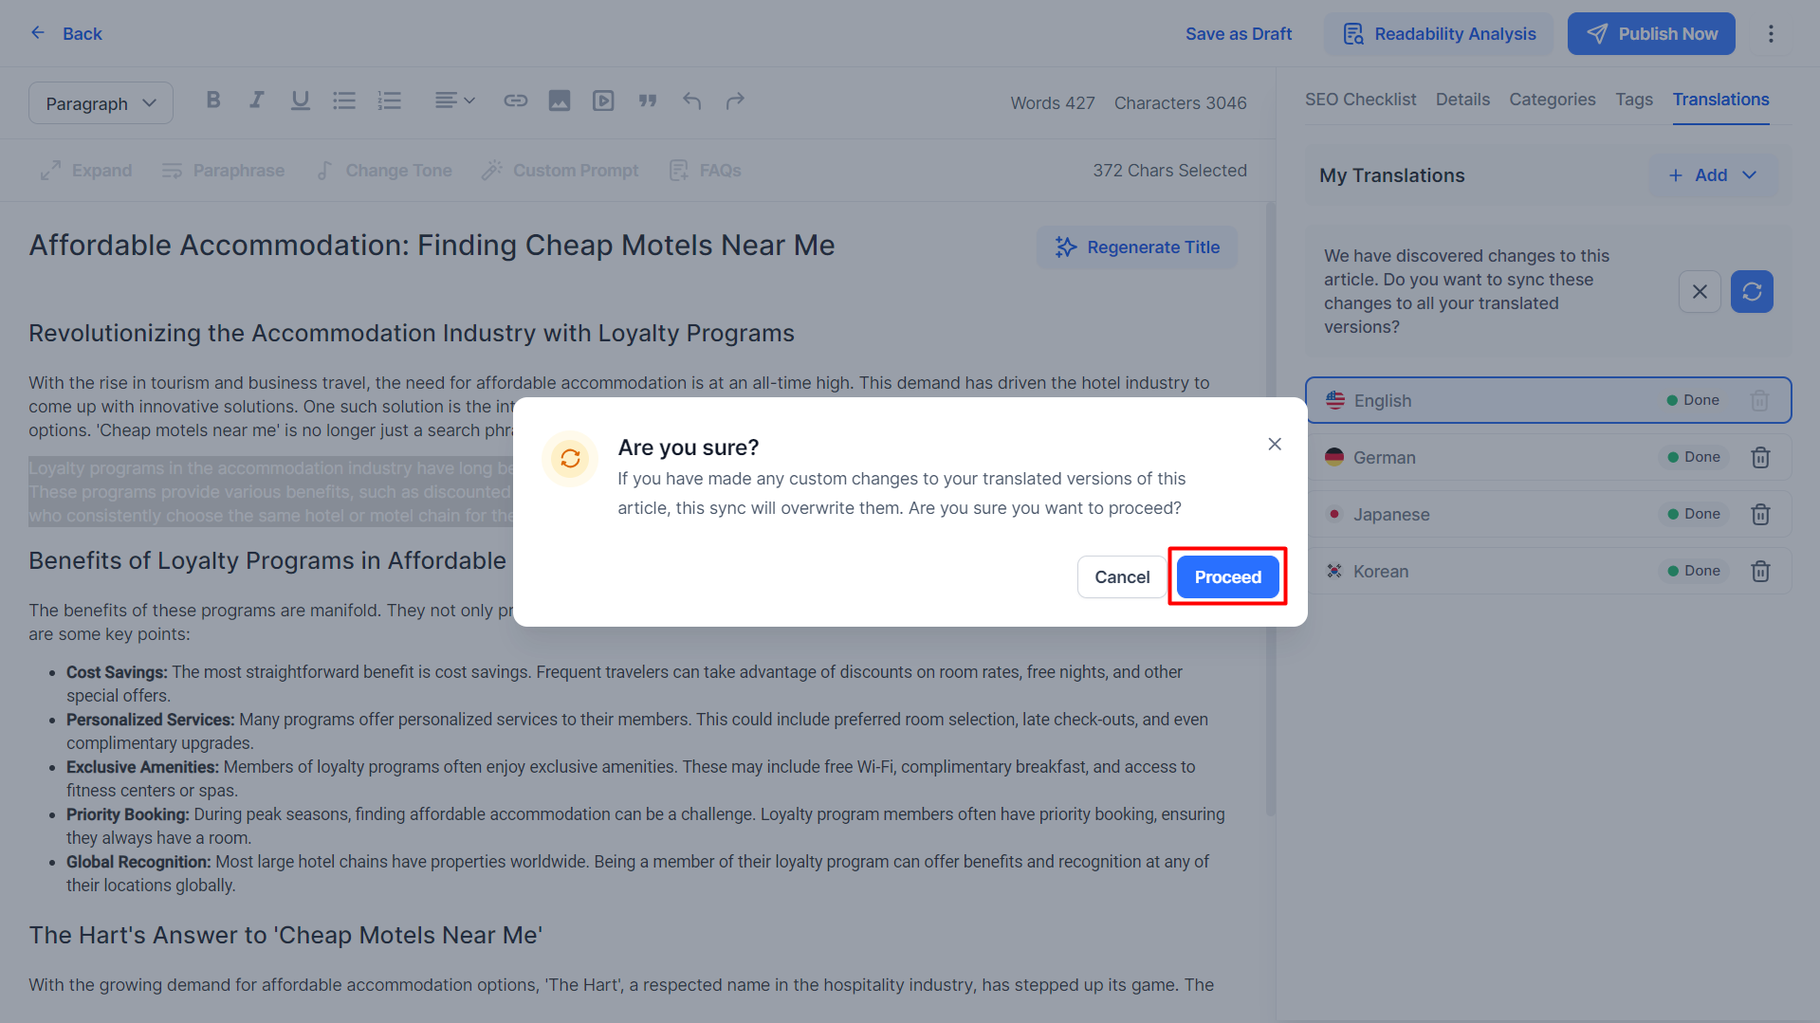Regenerate the article title
Screen dimensions: 1820x1023
(1137, 247)
